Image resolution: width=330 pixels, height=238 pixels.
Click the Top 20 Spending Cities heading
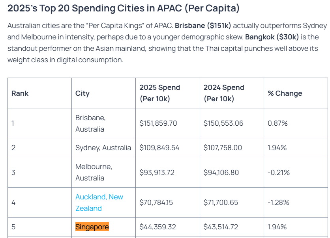coord(124,8)
